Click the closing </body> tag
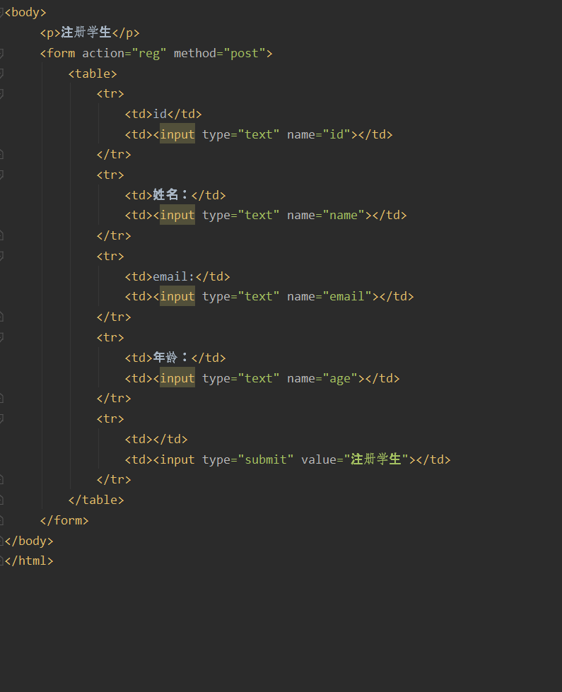The image size is (562, 692). [29, 541]
